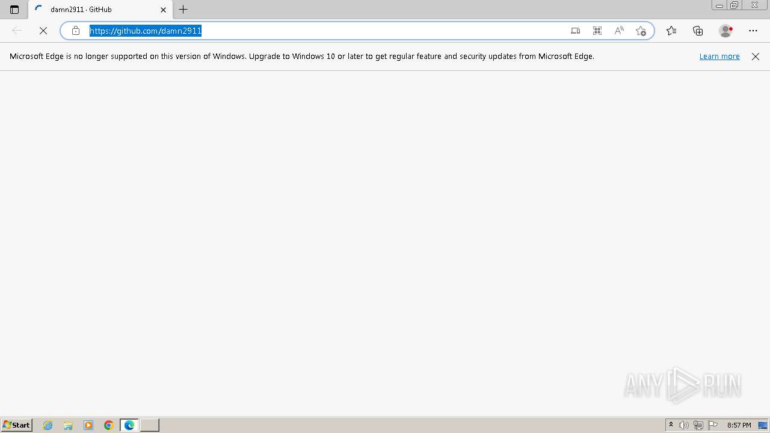Image resolution: width=770 pixels, height=433 pixels.
Task: Close the damn2911 GitHub tab
Action: (163, 10)
